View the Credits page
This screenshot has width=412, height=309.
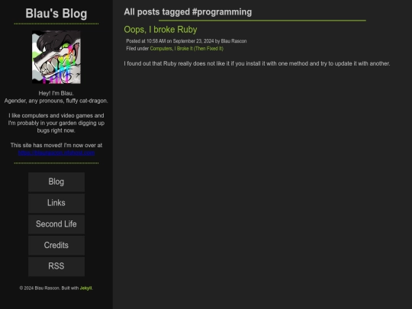point(56,245)
